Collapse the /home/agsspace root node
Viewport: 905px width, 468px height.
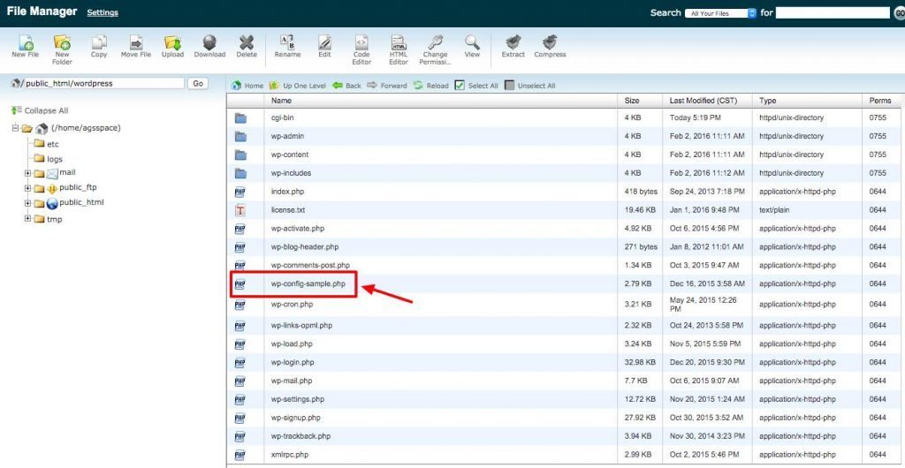coord(16,128)
